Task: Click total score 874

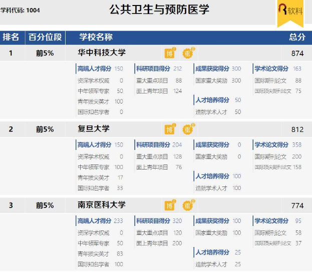Action: (x=297, y=53)
